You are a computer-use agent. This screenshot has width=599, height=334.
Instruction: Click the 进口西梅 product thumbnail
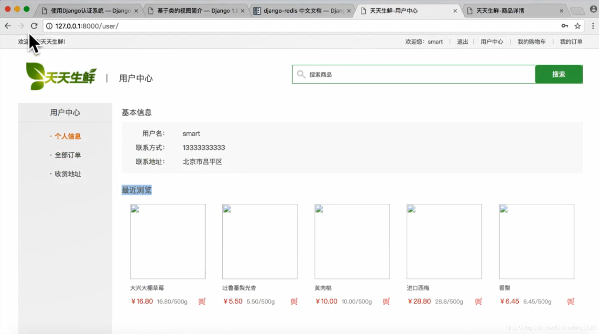[444, 241]
